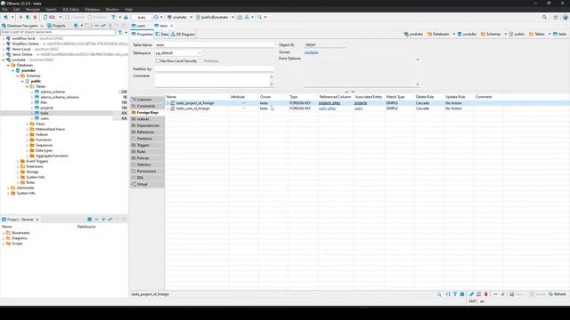Click the link-with-editor arrows icon in Database Navigator
570x320 pixels.
[103, 26]
